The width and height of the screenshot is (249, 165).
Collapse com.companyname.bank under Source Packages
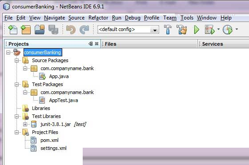point(25,68)
